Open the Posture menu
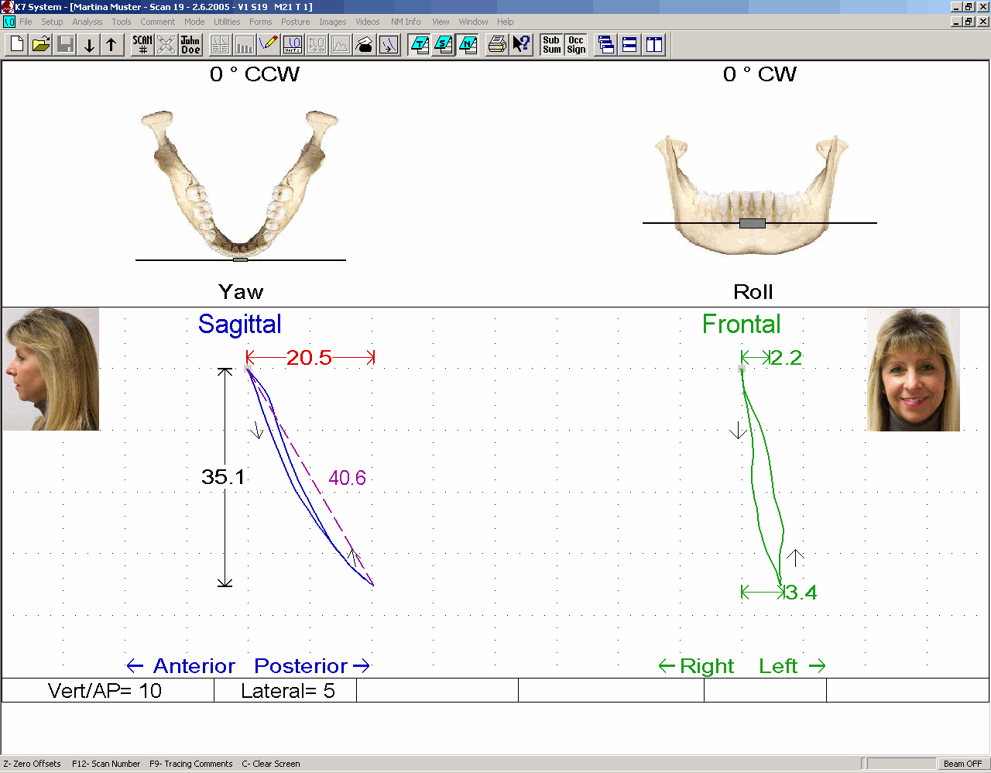 pos(295,22)
